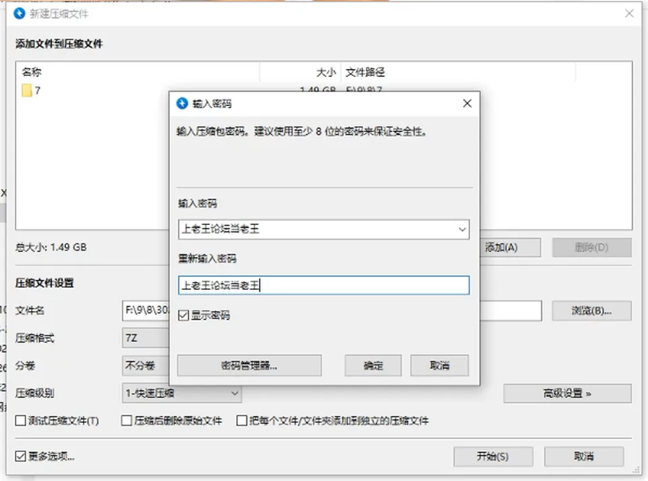Open password history dropdown in 输入密码 field

(462, 230)
